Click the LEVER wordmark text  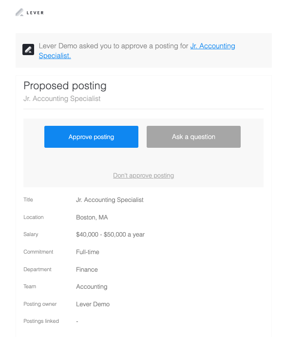[x=35, y=13]
